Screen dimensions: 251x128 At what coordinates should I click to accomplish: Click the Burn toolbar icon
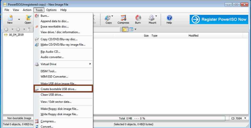point(138,19)
